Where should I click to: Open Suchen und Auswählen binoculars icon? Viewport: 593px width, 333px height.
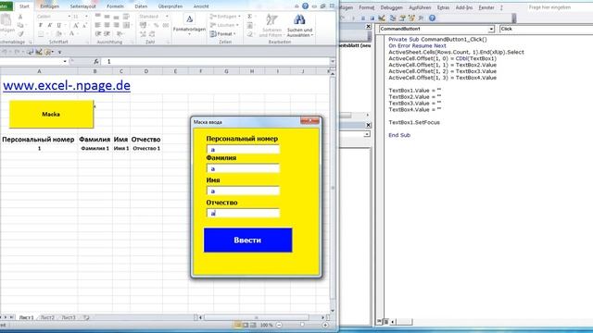coord(299,25)
